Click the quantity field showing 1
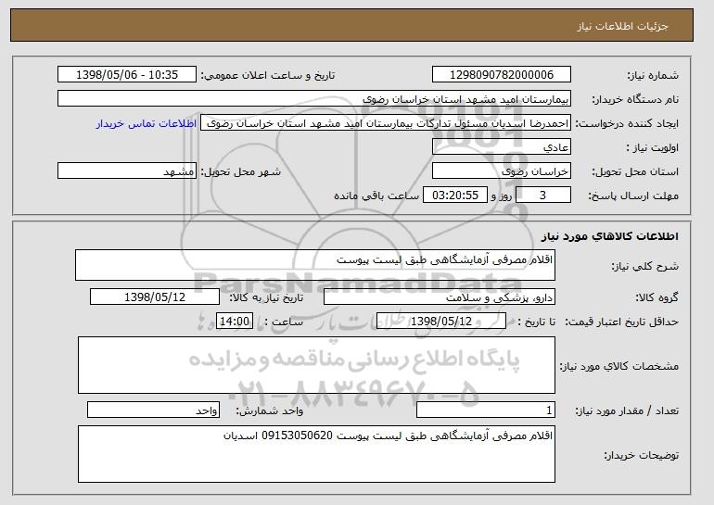The height and width of the screenshot is (505, 714). pos(486,410)
